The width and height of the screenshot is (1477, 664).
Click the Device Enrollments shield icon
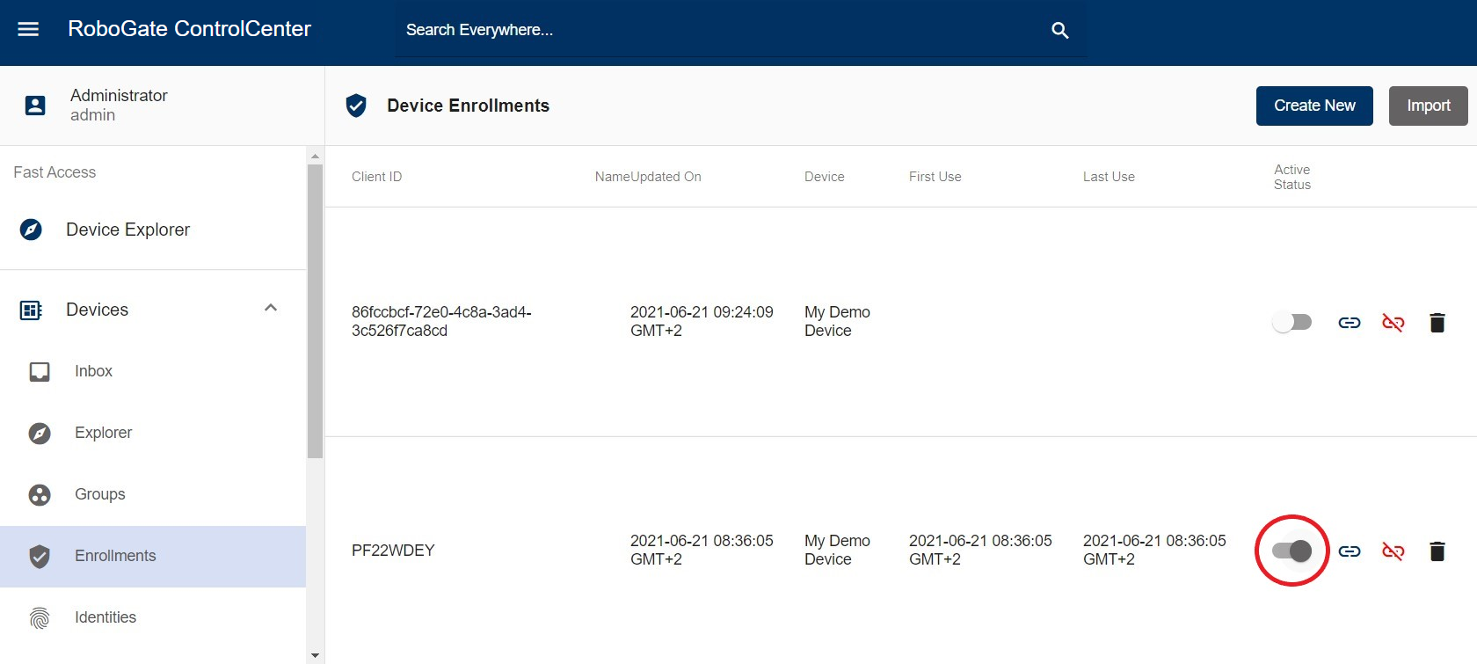[356, 106]
